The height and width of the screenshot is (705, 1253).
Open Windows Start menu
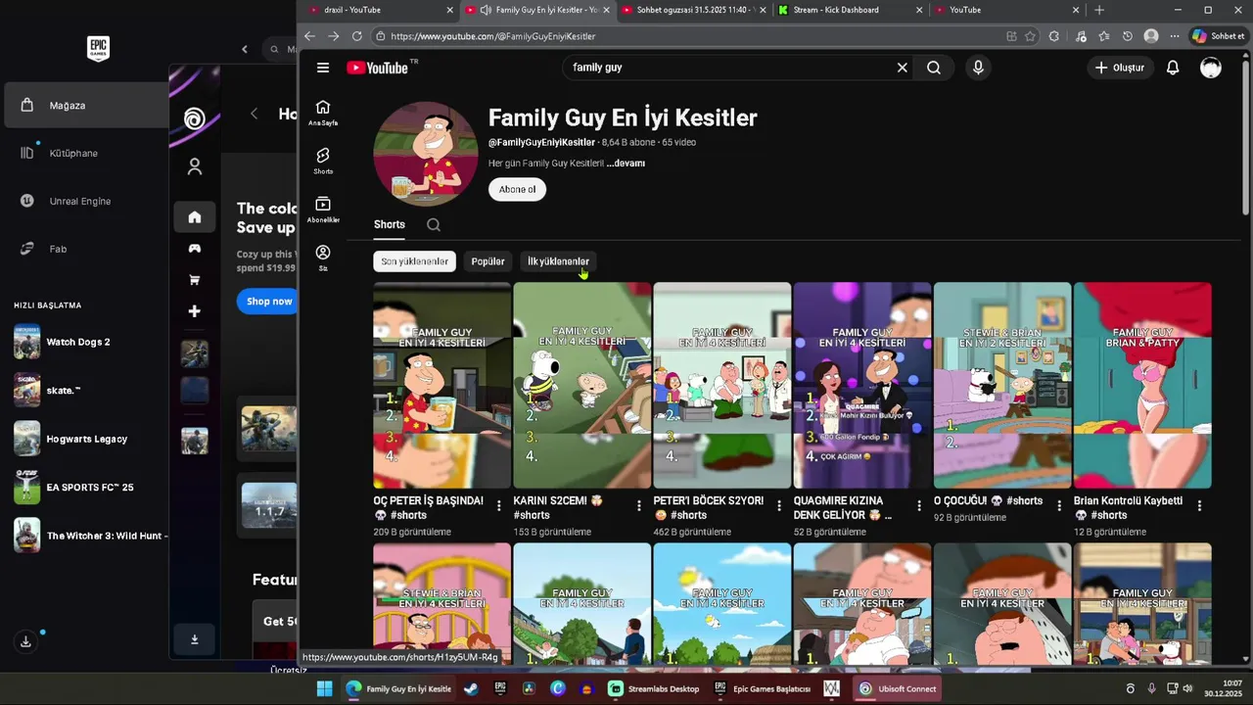(324, 688)
